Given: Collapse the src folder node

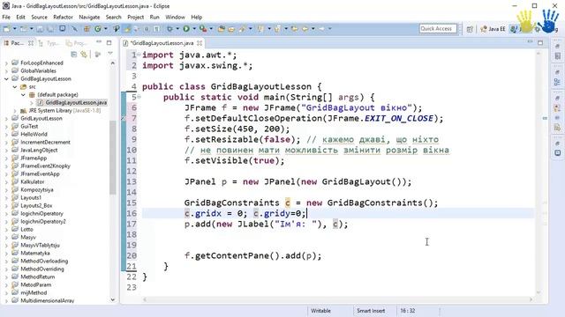Looking at the screenshot, I should click(x=15, y=86).
